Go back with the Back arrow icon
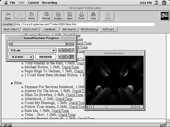Screen dimensions: 170x127 (x=8, y=16)
